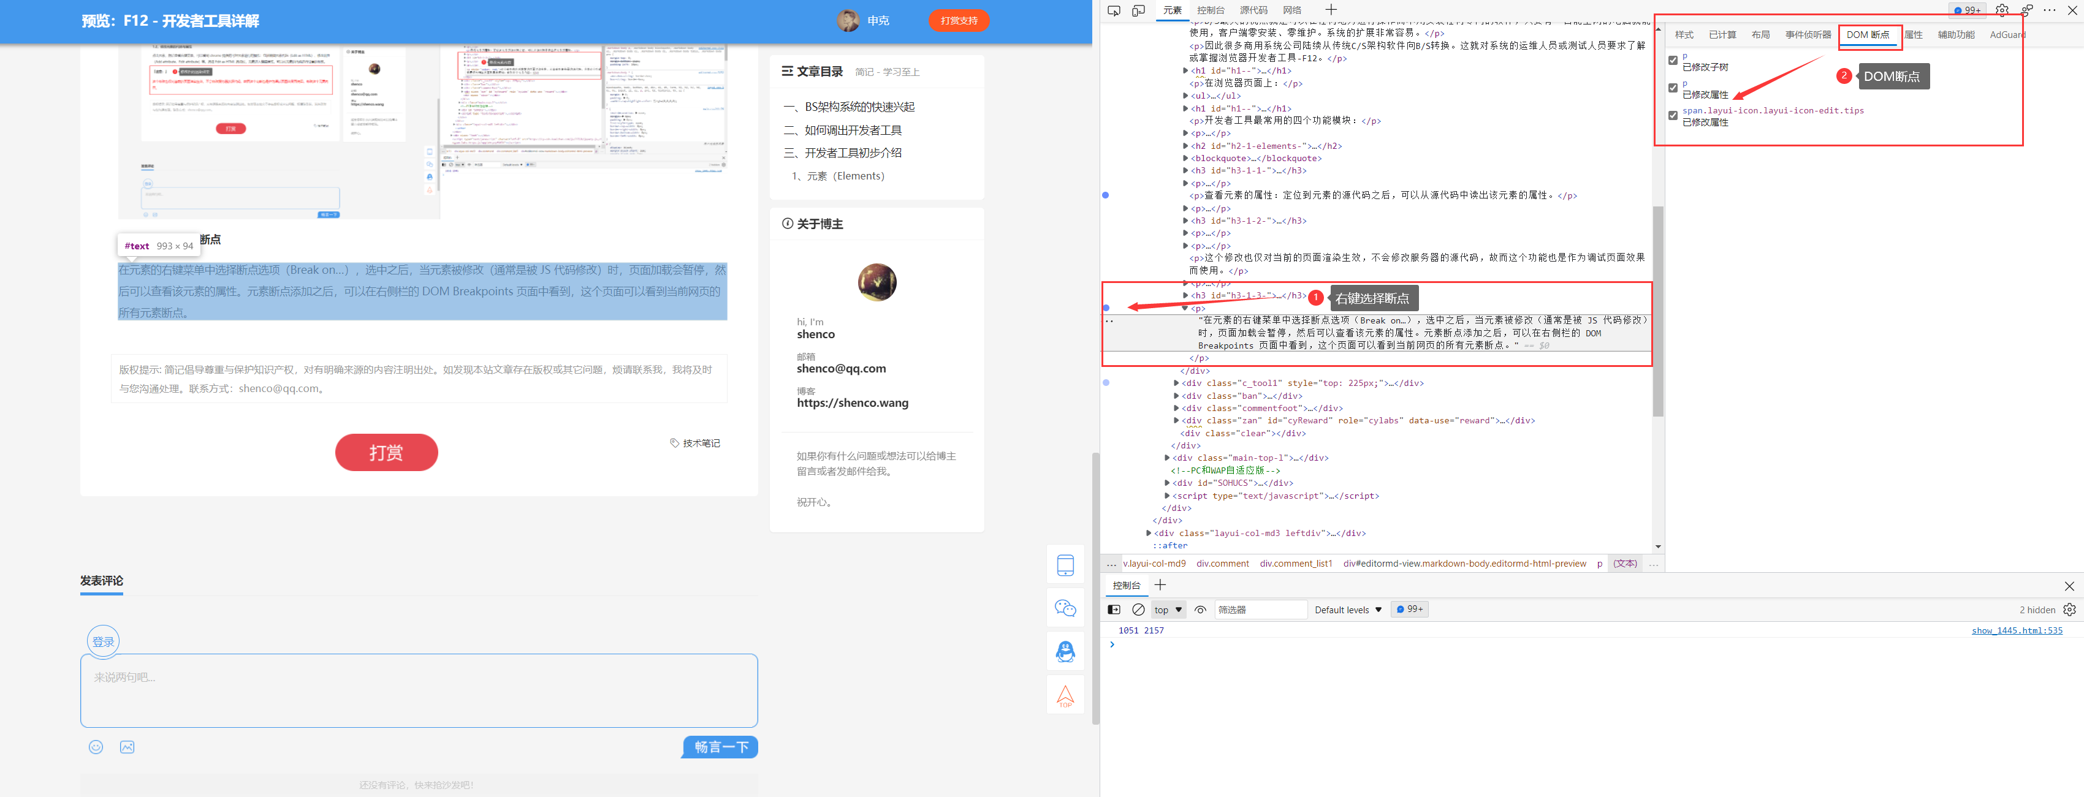
Task: Open the Default levels dropdown
Action: pyautogui.click(x=1348, y=610)
